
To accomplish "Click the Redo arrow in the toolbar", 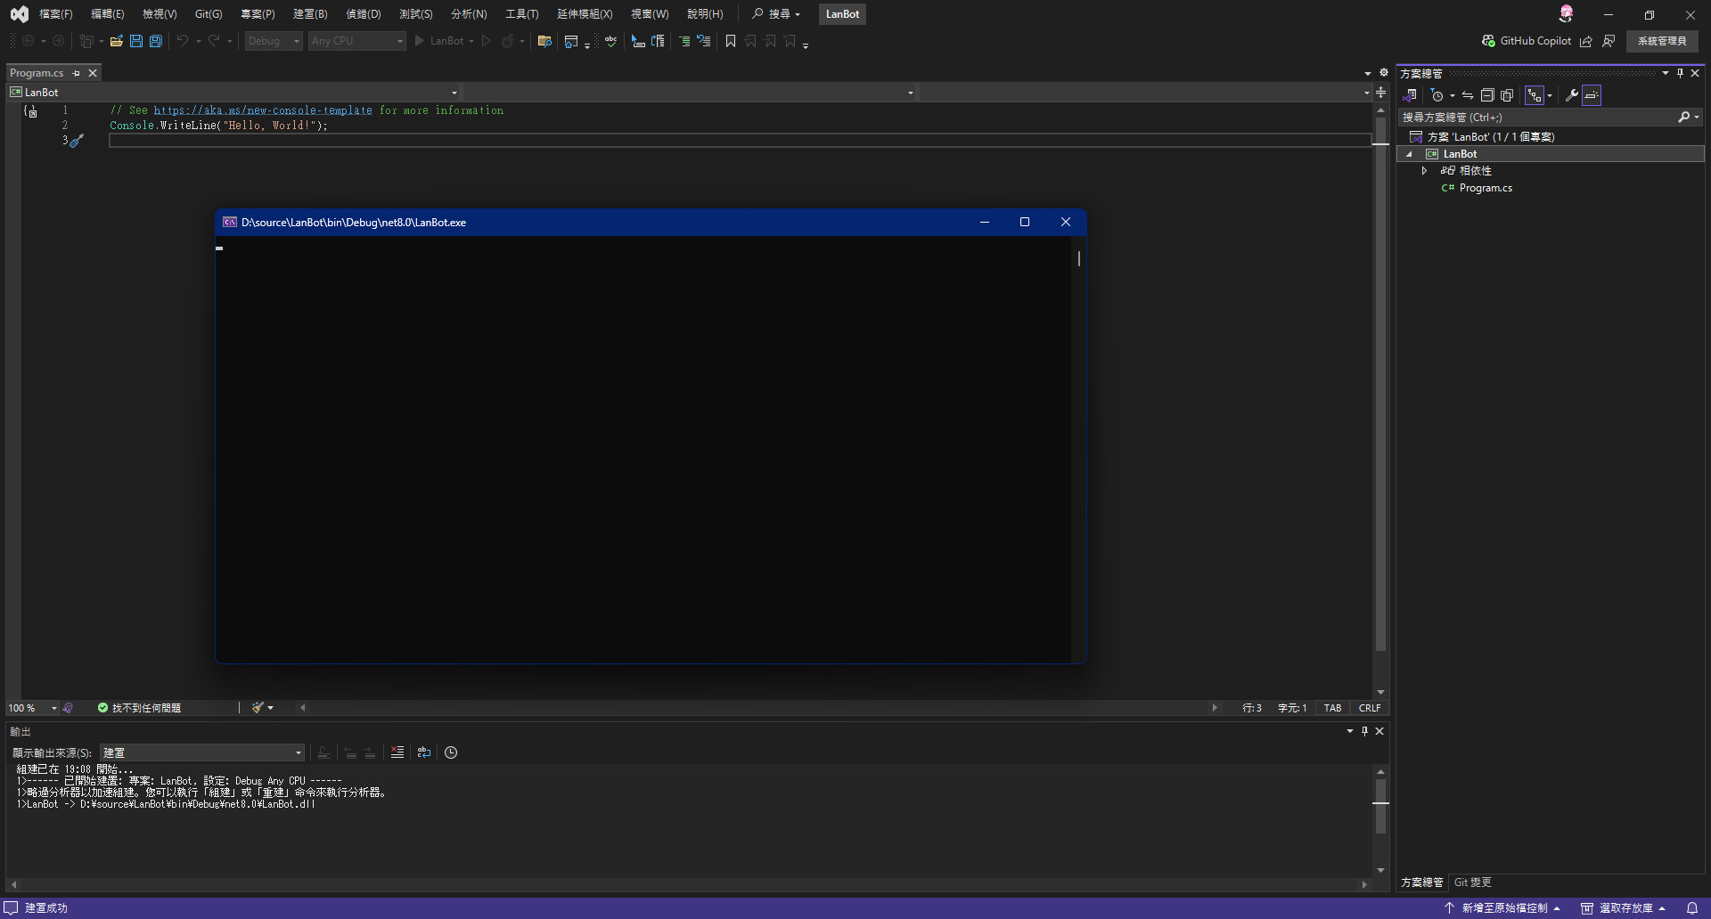I will [214, 41].
